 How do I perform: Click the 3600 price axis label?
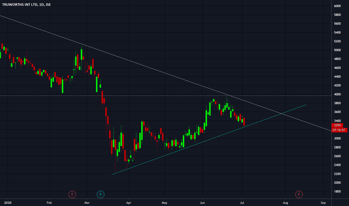pyautogui.click(x=337, y=112)
